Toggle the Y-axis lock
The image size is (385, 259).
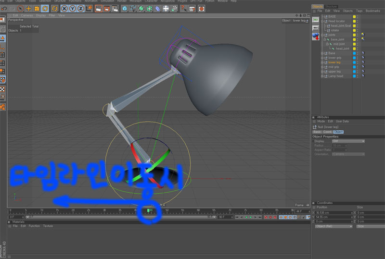73,9
